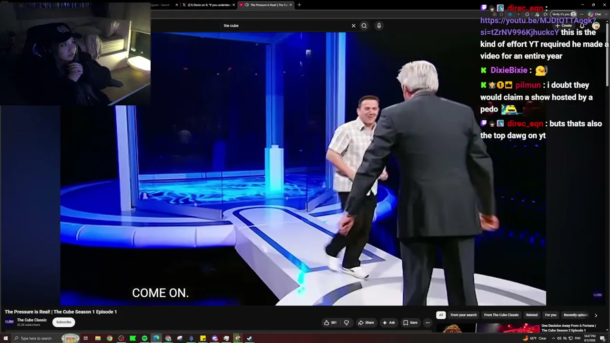Select the Recently uploaded chip
Image resolution: width=610 pixels, height=343 pixels.
tap(576, 315)
